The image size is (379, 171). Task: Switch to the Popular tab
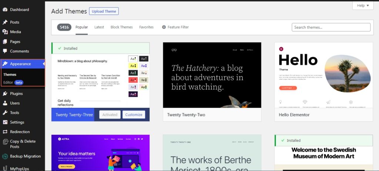82,27
